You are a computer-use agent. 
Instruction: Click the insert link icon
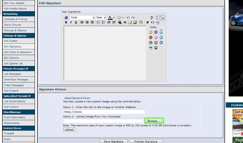point(120,23)
